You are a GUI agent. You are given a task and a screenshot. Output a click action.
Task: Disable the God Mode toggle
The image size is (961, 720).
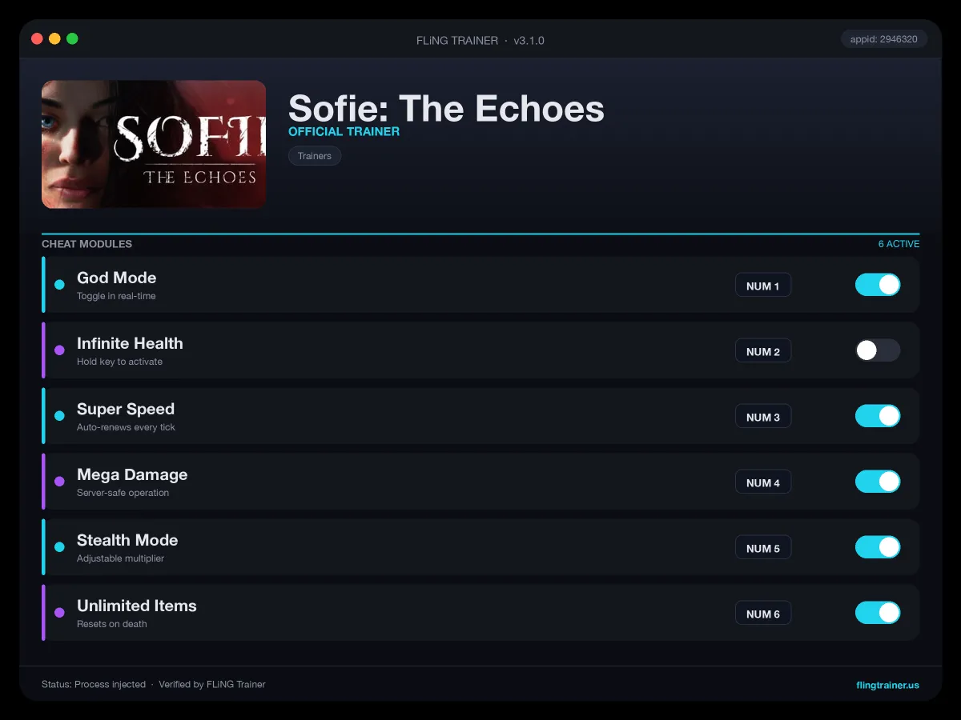[878, 285]
